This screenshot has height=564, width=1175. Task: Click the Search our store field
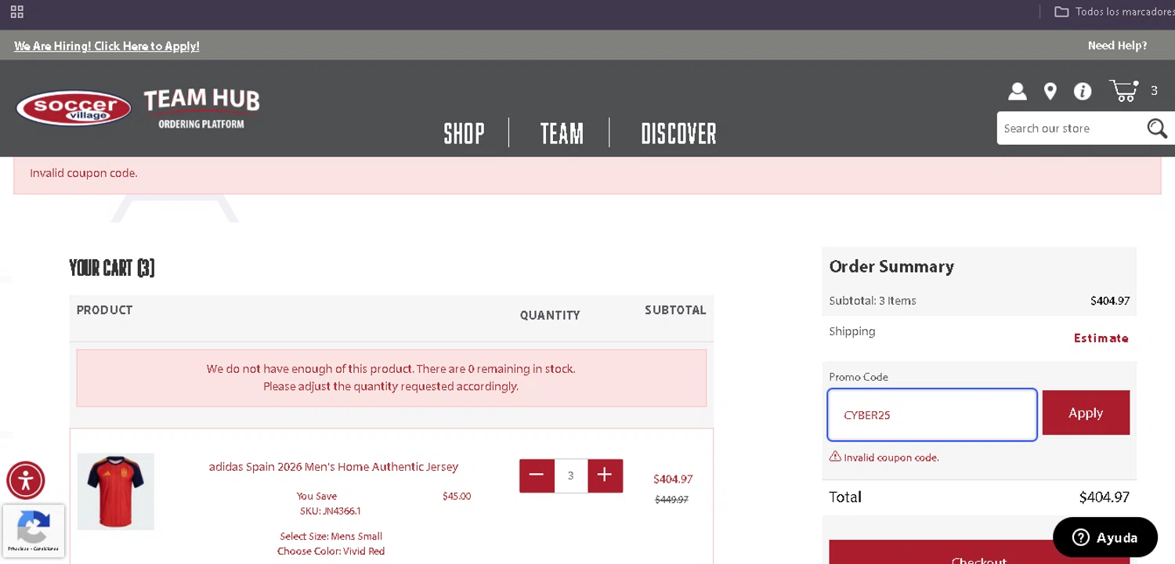click(1071, 128)
